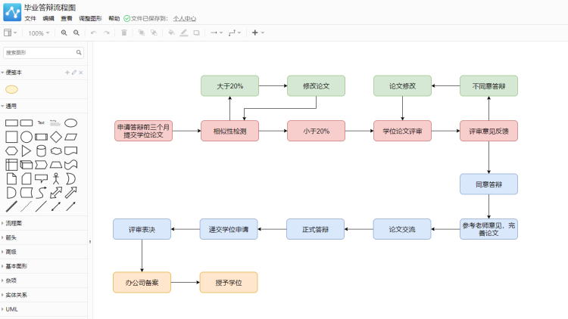Expand the UML shapes section
The image size is (568, 319).
click(10, 309)
